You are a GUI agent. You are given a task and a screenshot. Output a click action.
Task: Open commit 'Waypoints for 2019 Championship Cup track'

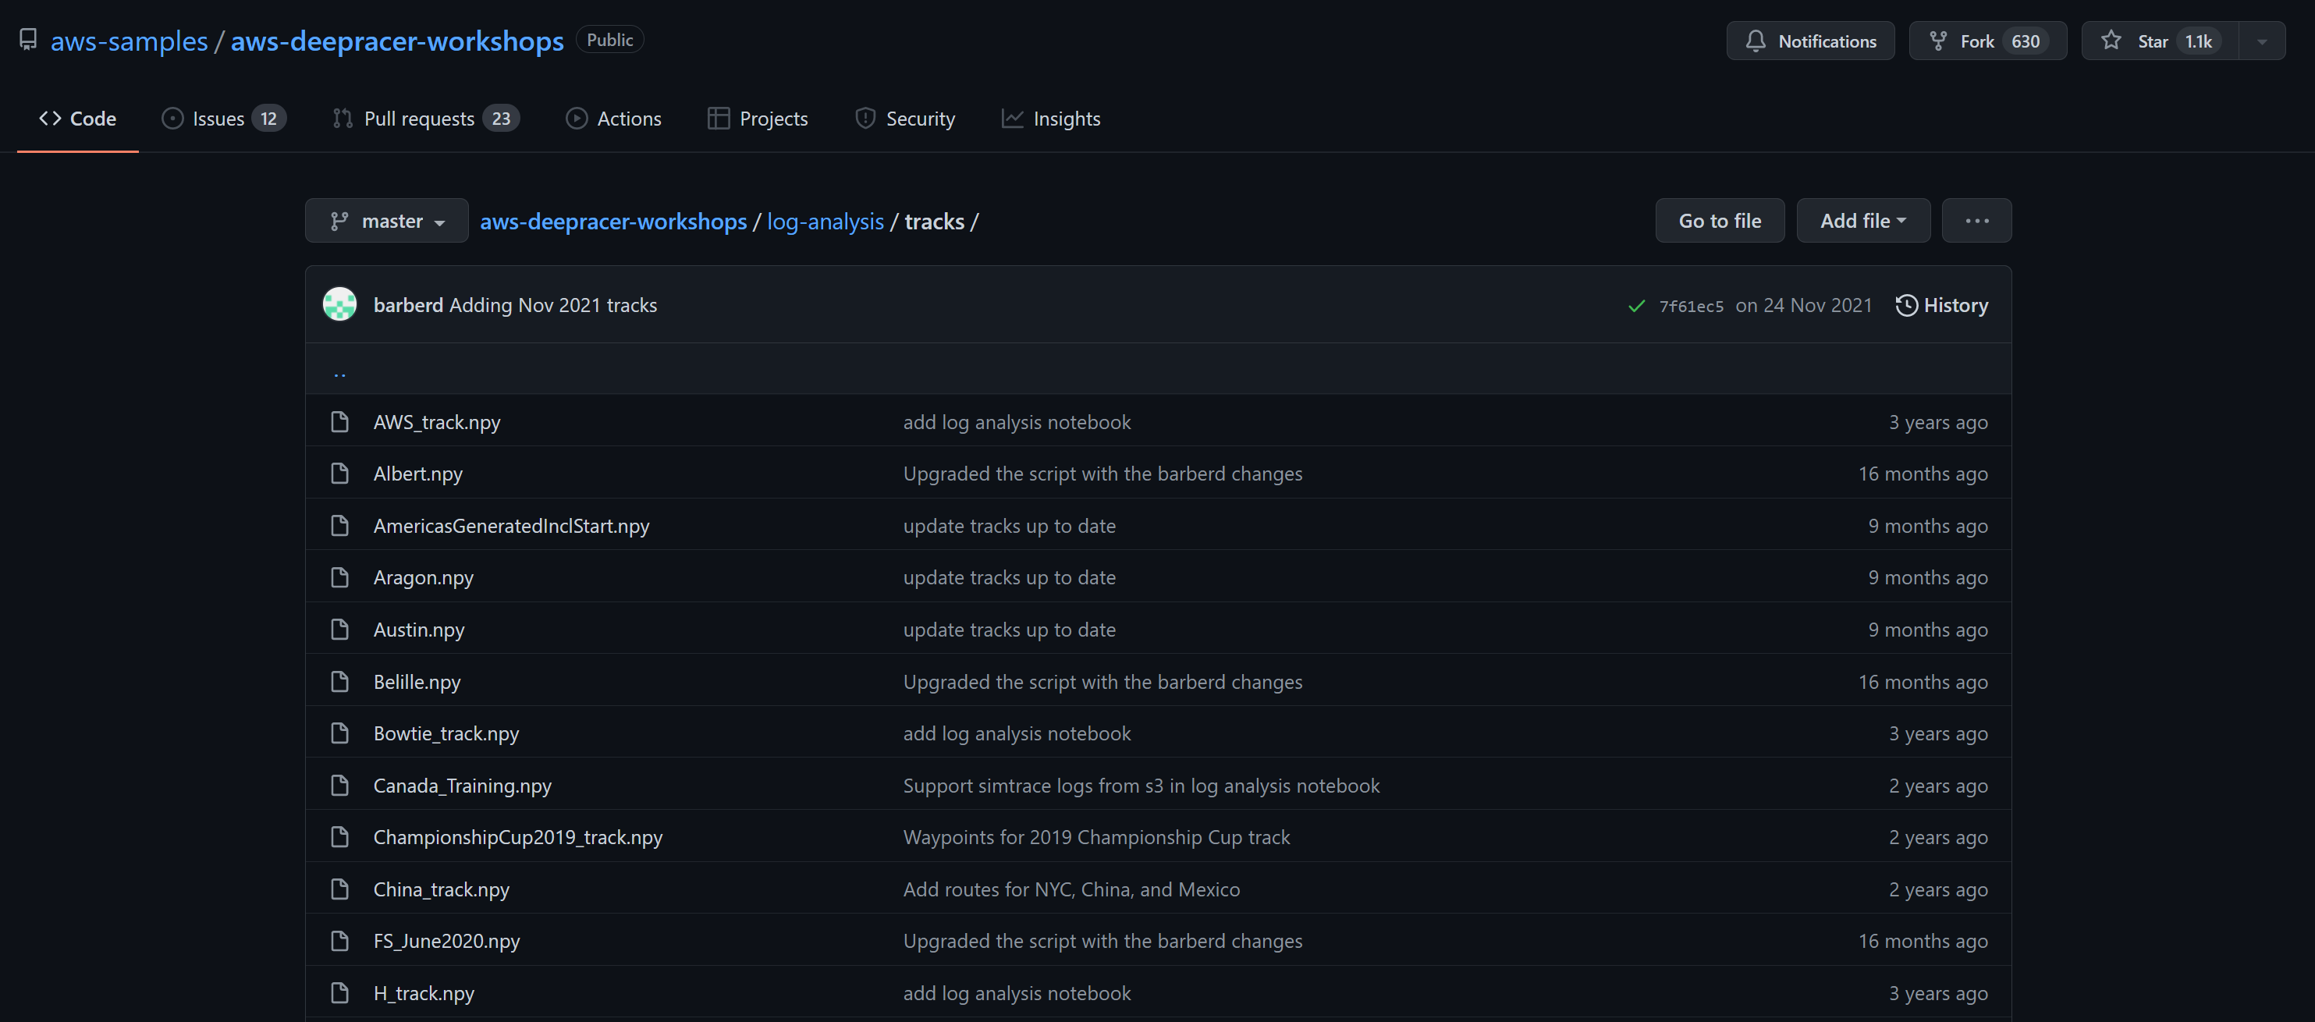pos(1095,838)
